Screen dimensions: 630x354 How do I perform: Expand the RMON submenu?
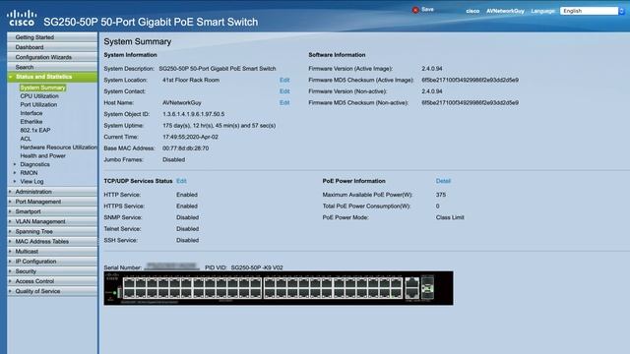(29, 173)
